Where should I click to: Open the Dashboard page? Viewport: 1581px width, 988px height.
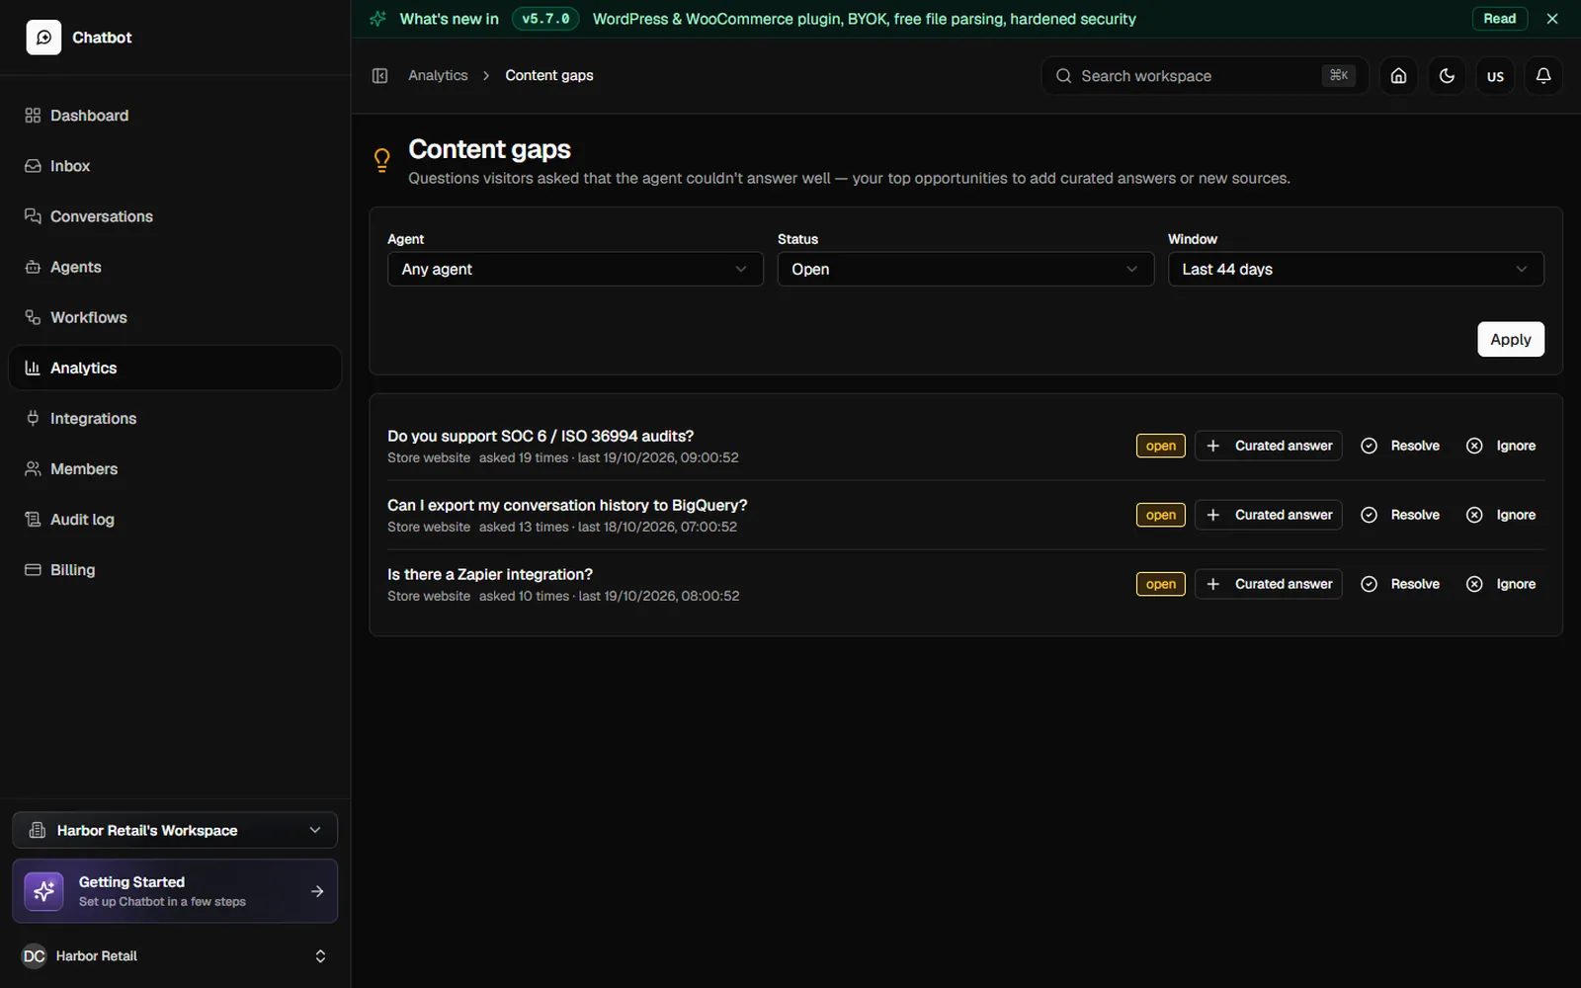coord(175,116)
